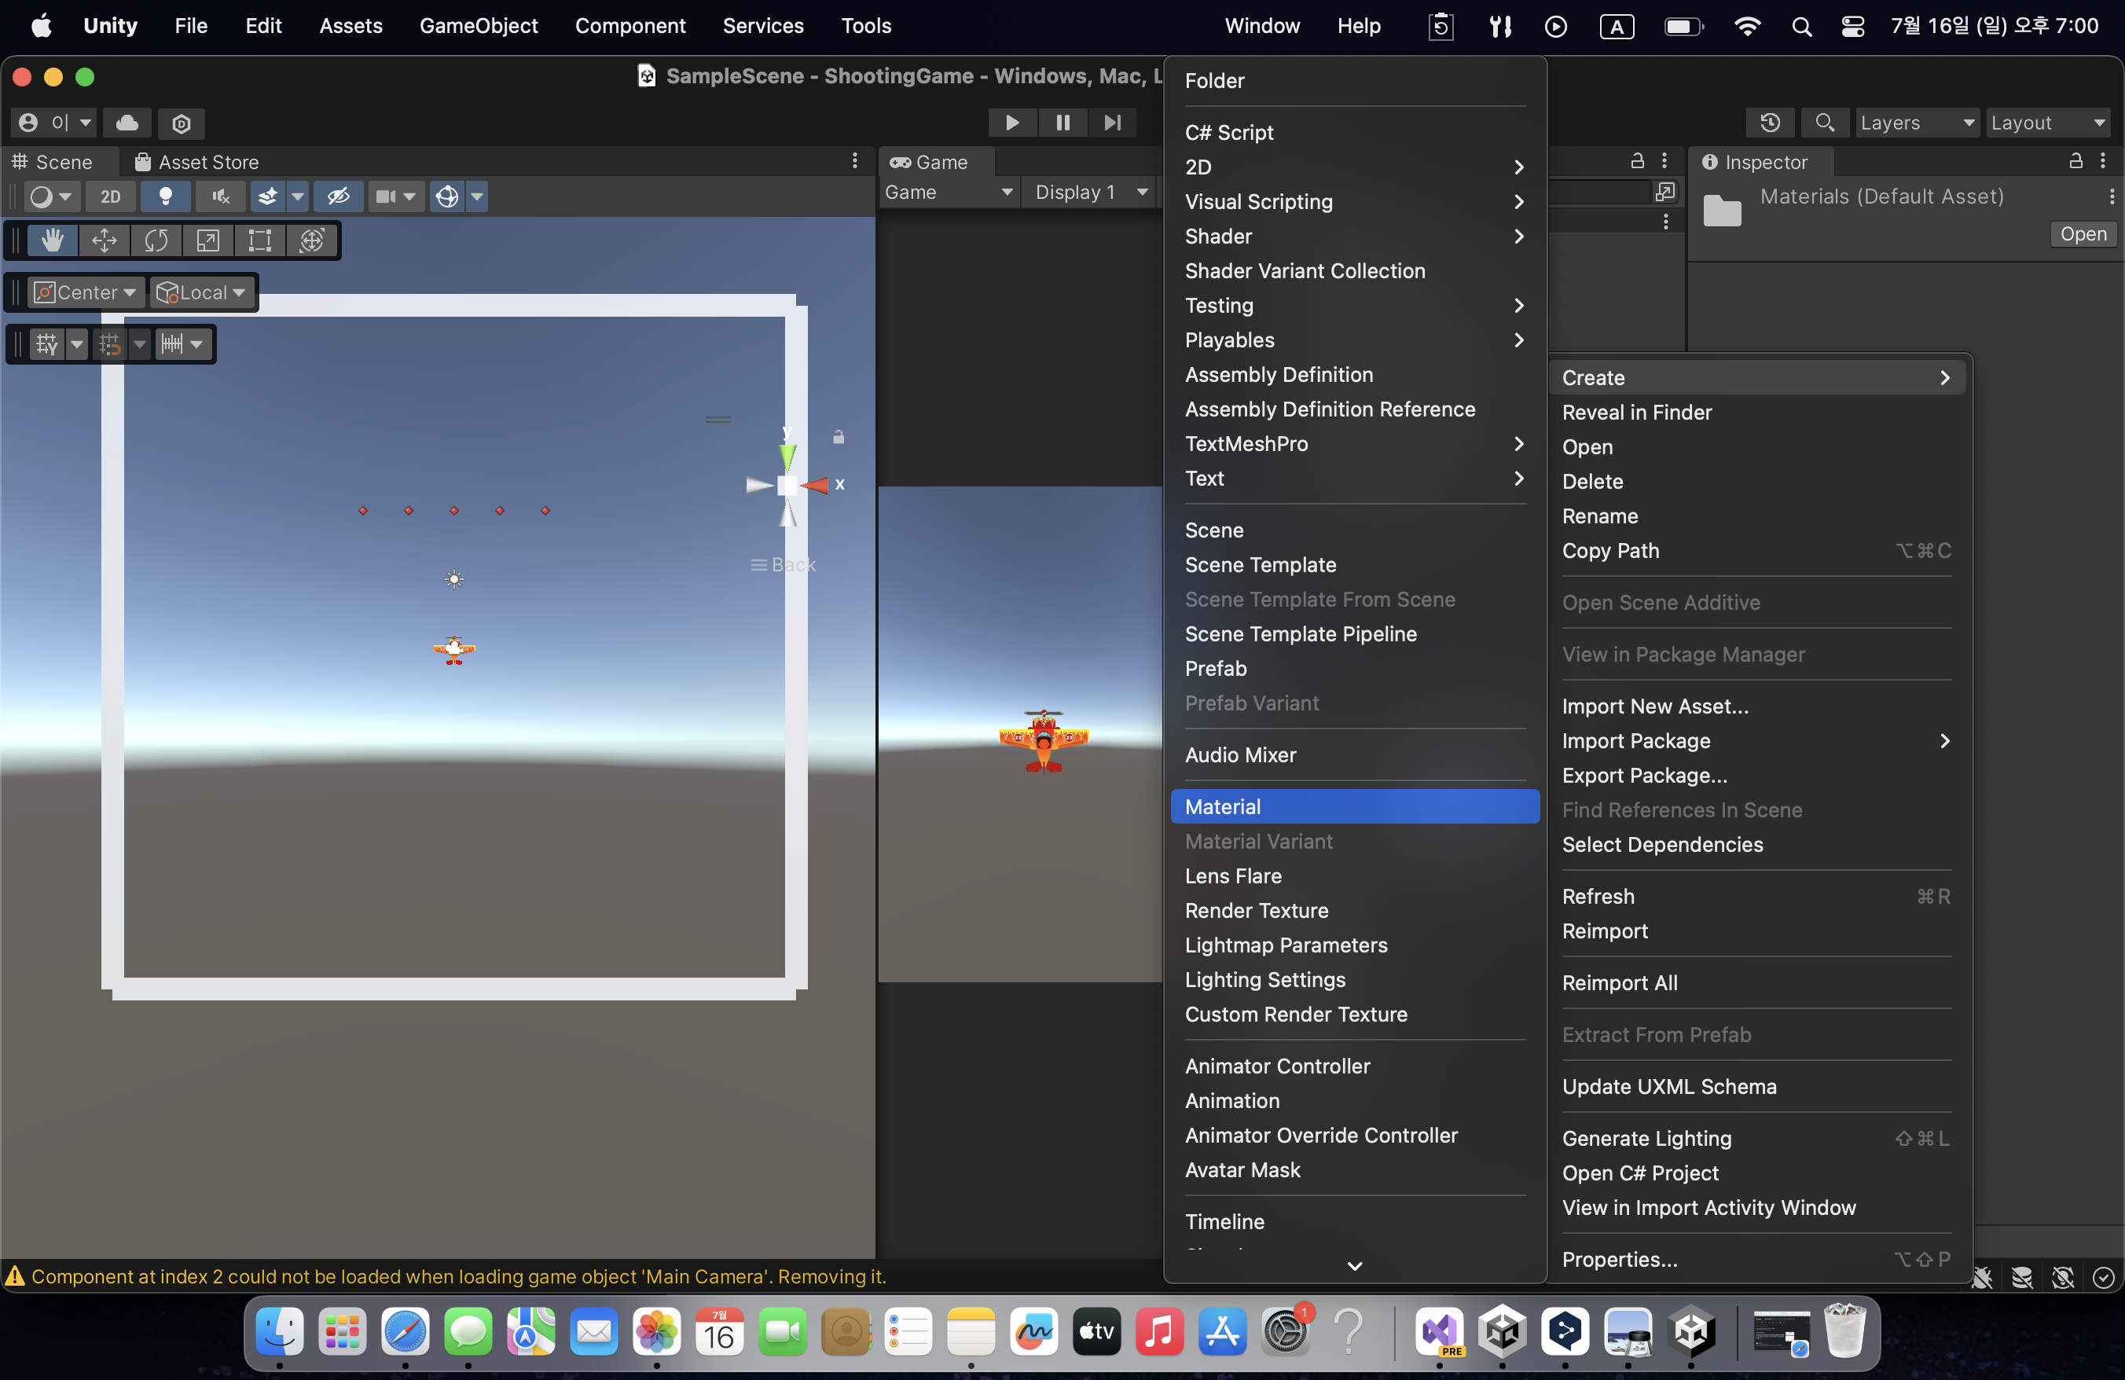Select the Rect transform tool
This screenshot has height=1380, width=2125.
click(x=260, y=241)
